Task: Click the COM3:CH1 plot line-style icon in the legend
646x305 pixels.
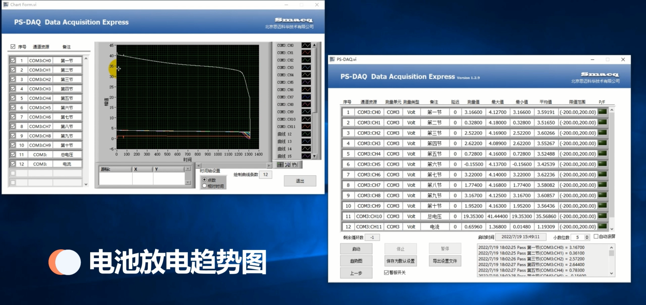Action: point(306,53)
